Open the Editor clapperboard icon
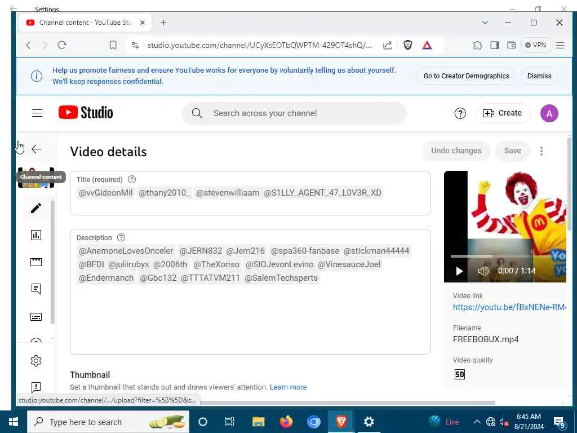Screen dimensions: 577x433 coord(36,262)
